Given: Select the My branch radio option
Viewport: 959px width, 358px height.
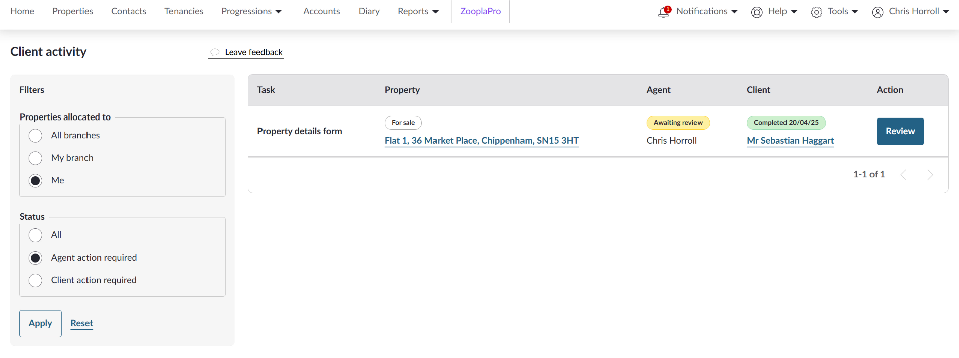Looking at the screenshot, I should pos(35,158).
